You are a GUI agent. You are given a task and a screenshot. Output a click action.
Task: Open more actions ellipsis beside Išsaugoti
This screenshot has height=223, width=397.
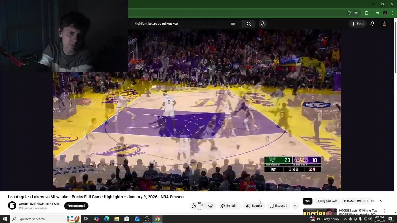296,206
